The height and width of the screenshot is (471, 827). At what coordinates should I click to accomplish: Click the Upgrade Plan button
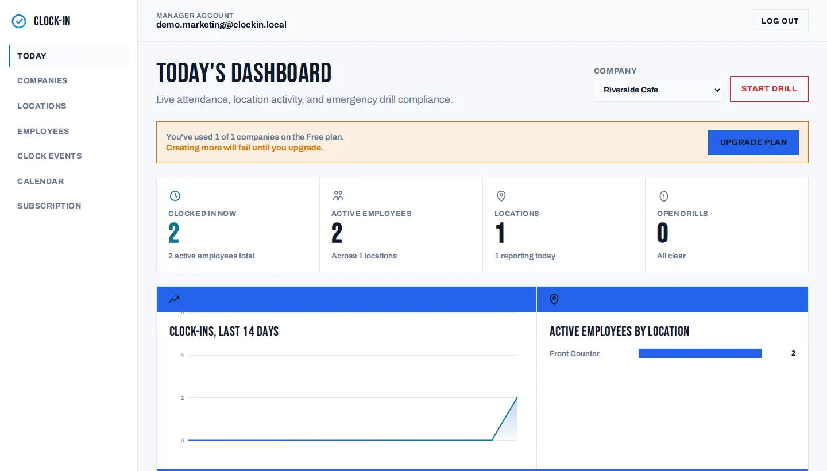pyautogui.click(x=753, y=142)
